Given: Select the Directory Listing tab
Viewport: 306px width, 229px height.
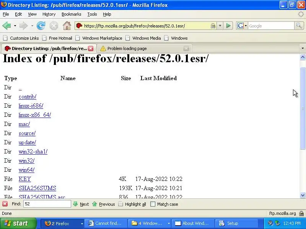Looking at the screenshot, I should tap(49, 48).
